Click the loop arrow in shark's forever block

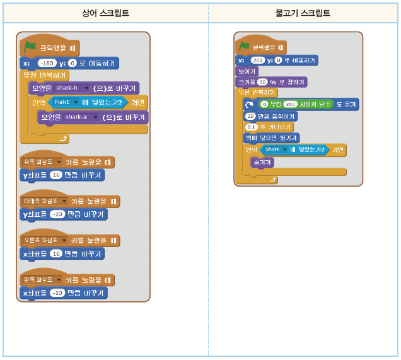click(x=63, y=137)
